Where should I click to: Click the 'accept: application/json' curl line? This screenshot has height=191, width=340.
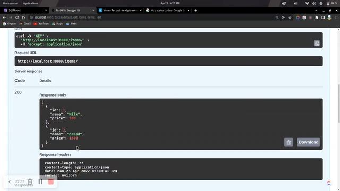(x=52, y=44)
